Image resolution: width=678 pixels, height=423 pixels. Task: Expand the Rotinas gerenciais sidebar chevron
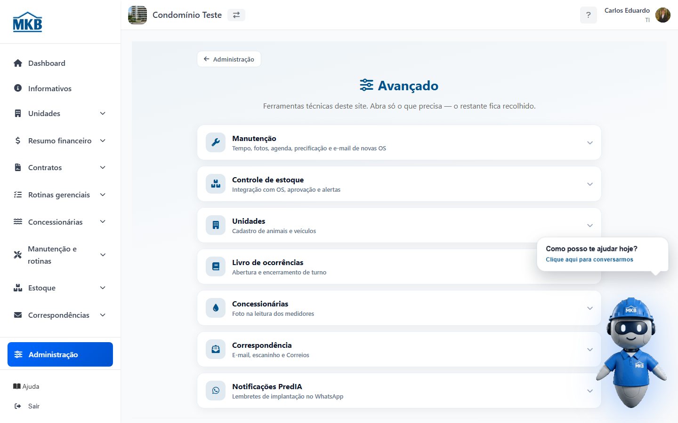coord(103,195)
